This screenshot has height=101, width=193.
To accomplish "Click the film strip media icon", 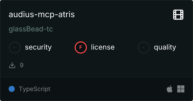I will (x=178, y=15).
